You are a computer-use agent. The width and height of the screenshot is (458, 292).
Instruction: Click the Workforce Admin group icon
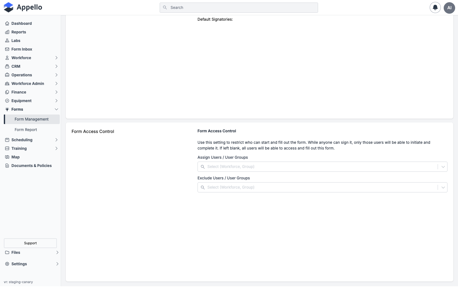(x=7, y=84)
